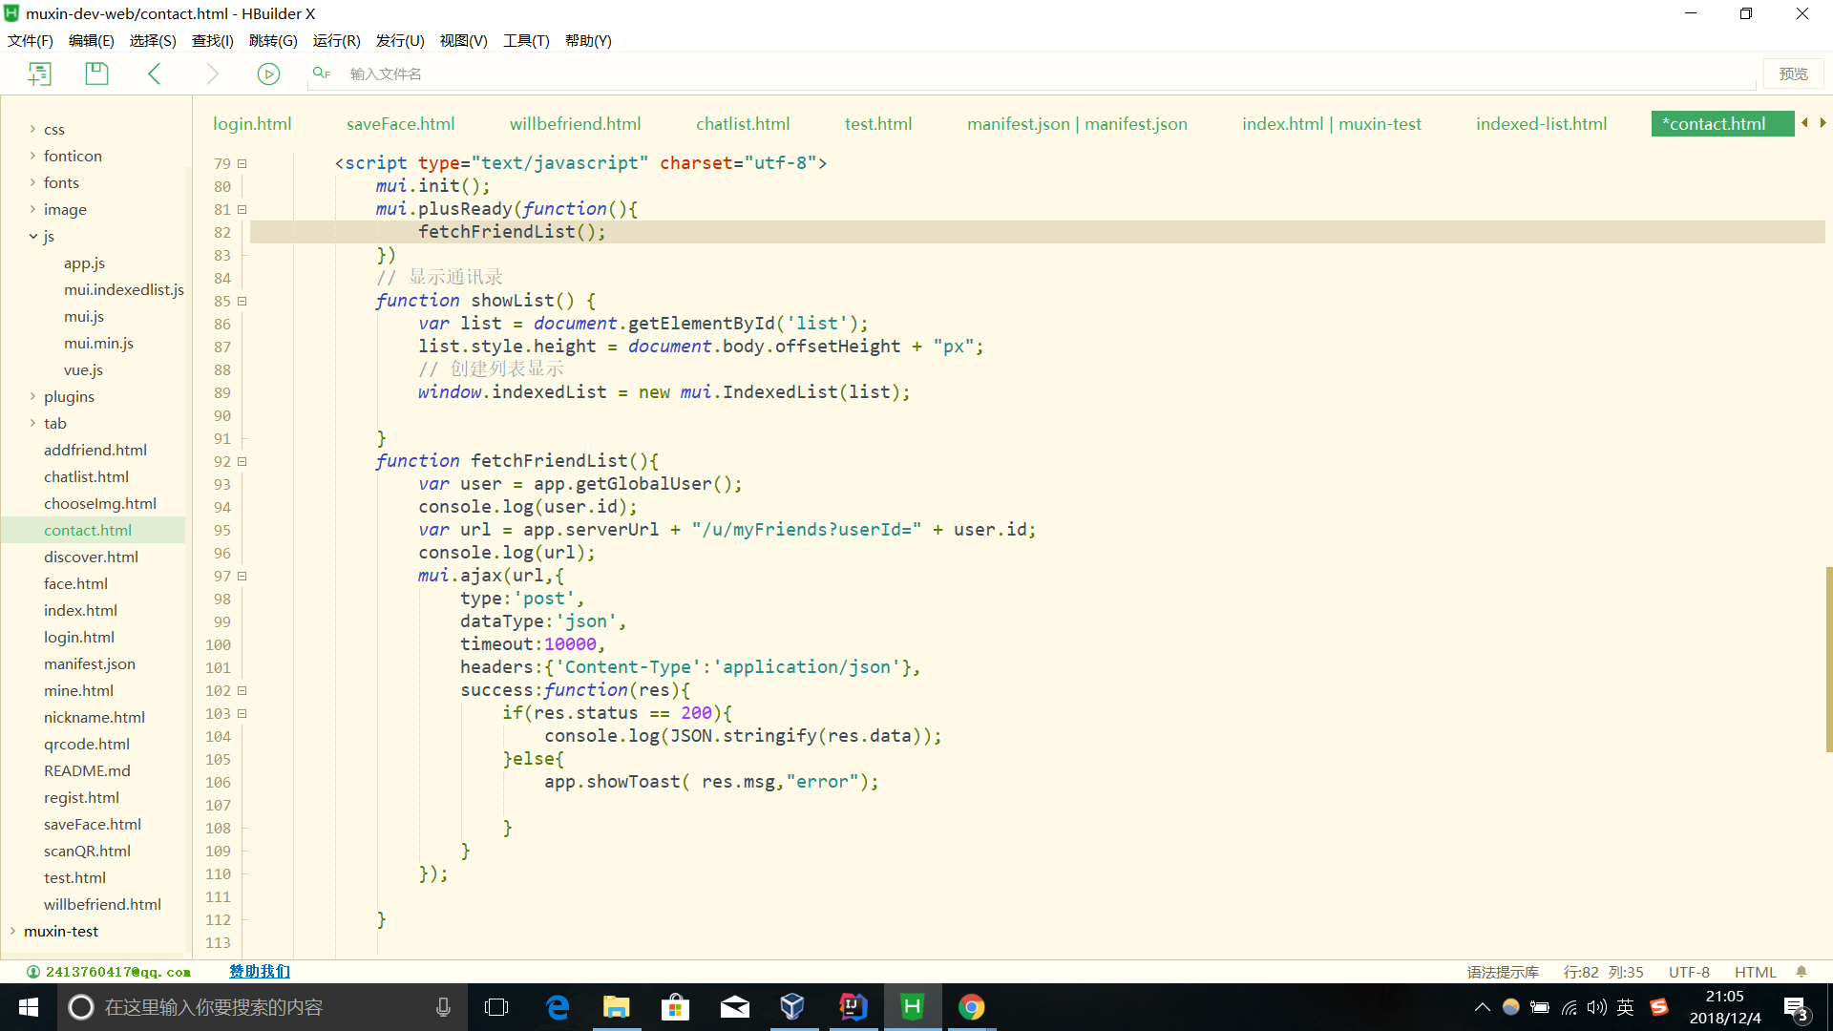This screenshot has height=1031, width=1833.
Task: Click the 赞助我们 link in status bar
Action: pyautogui.click(x=260, y=971)
